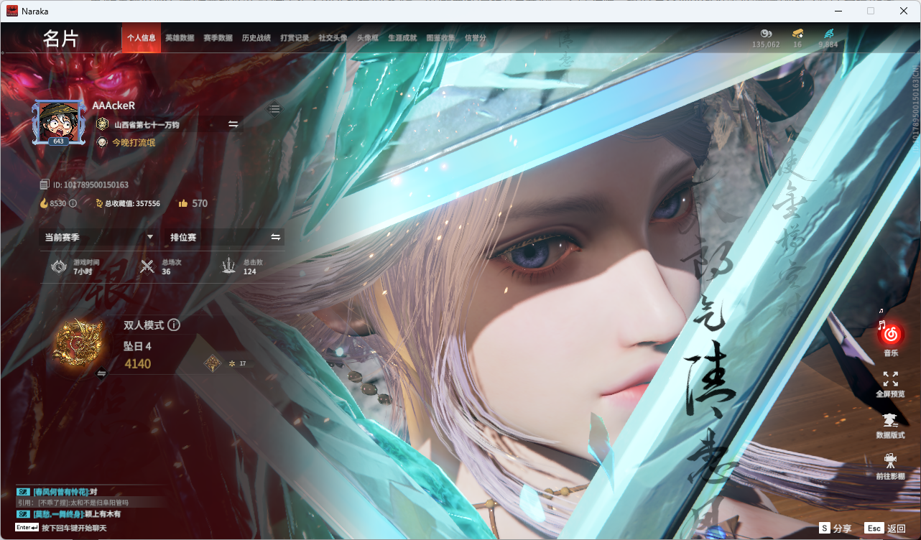This screenshot has height=540, width=921.
Task: Click the 总场次 crossed swords icon
Action: (147, 266)
